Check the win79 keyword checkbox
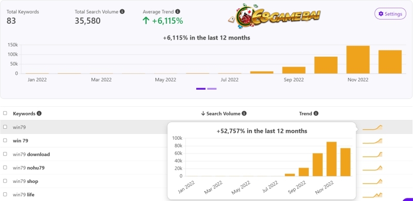413x201 pixels. tap(5, 127)
